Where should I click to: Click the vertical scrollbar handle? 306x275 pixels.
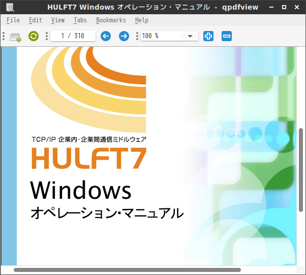301,170
